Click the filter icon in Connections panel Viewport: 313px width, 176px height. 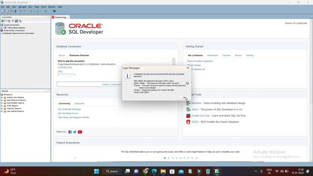coord(13,21)
